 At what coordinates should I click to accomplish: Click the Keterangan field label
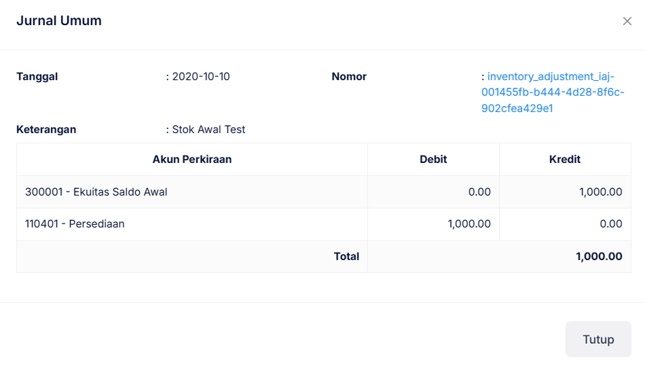pyautogui.click(x=46, y=130)
